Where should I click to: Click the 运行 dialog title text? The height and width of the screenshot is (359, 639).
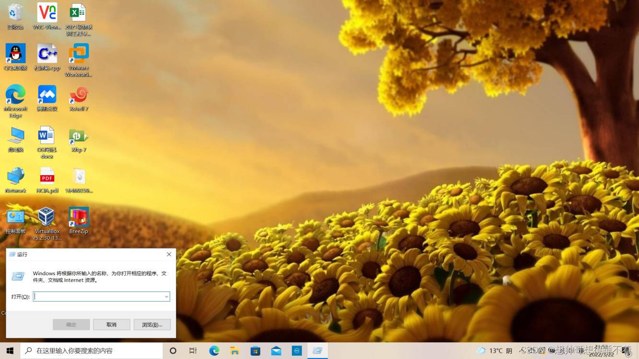[x=23, y=254]
